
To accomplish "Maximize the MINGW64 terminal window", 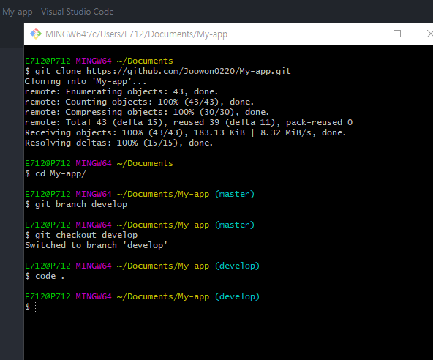I will coord(397,34).
